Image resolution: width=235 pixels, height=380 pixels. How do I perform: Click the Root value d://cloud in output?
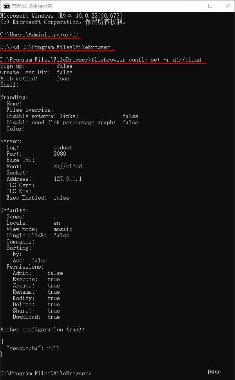[x=68, y=166]
